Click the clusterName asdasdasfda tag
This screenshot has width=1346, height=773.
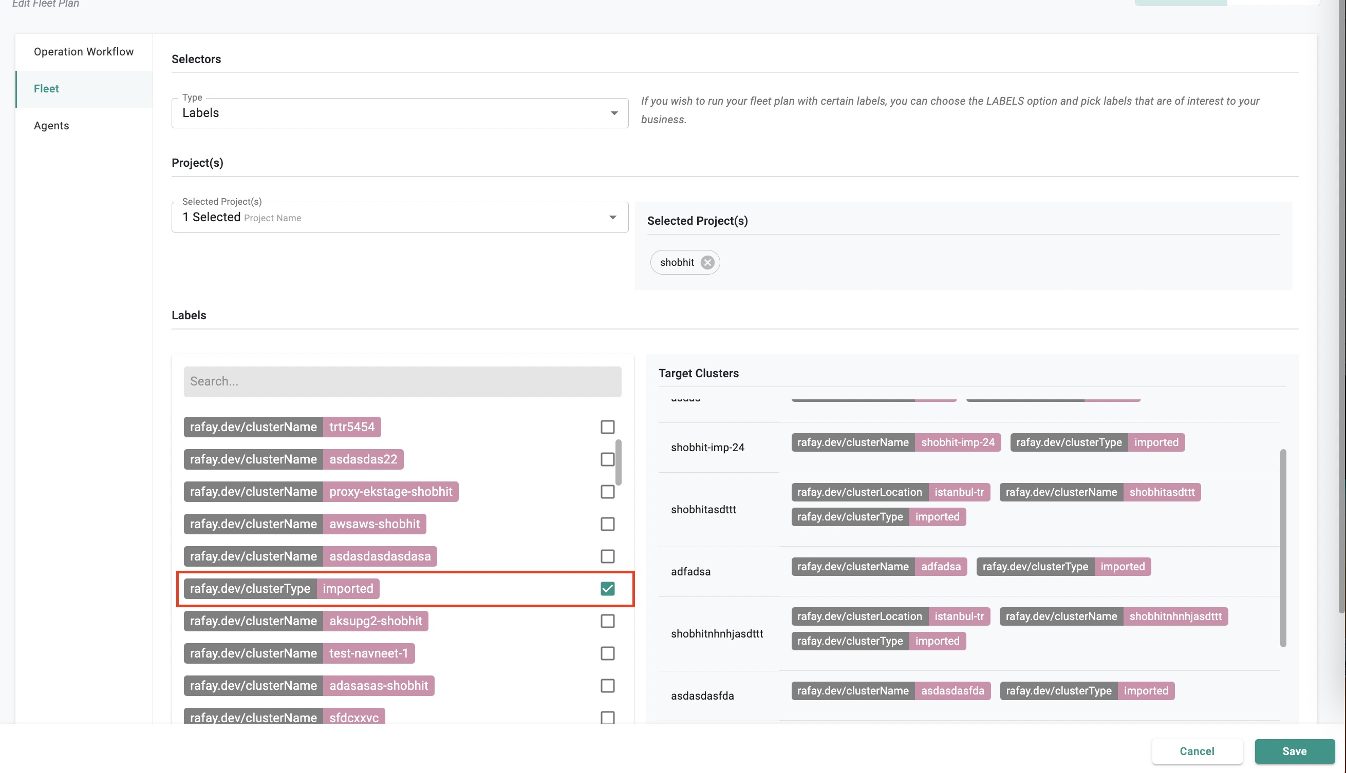[x=891, y=691]
